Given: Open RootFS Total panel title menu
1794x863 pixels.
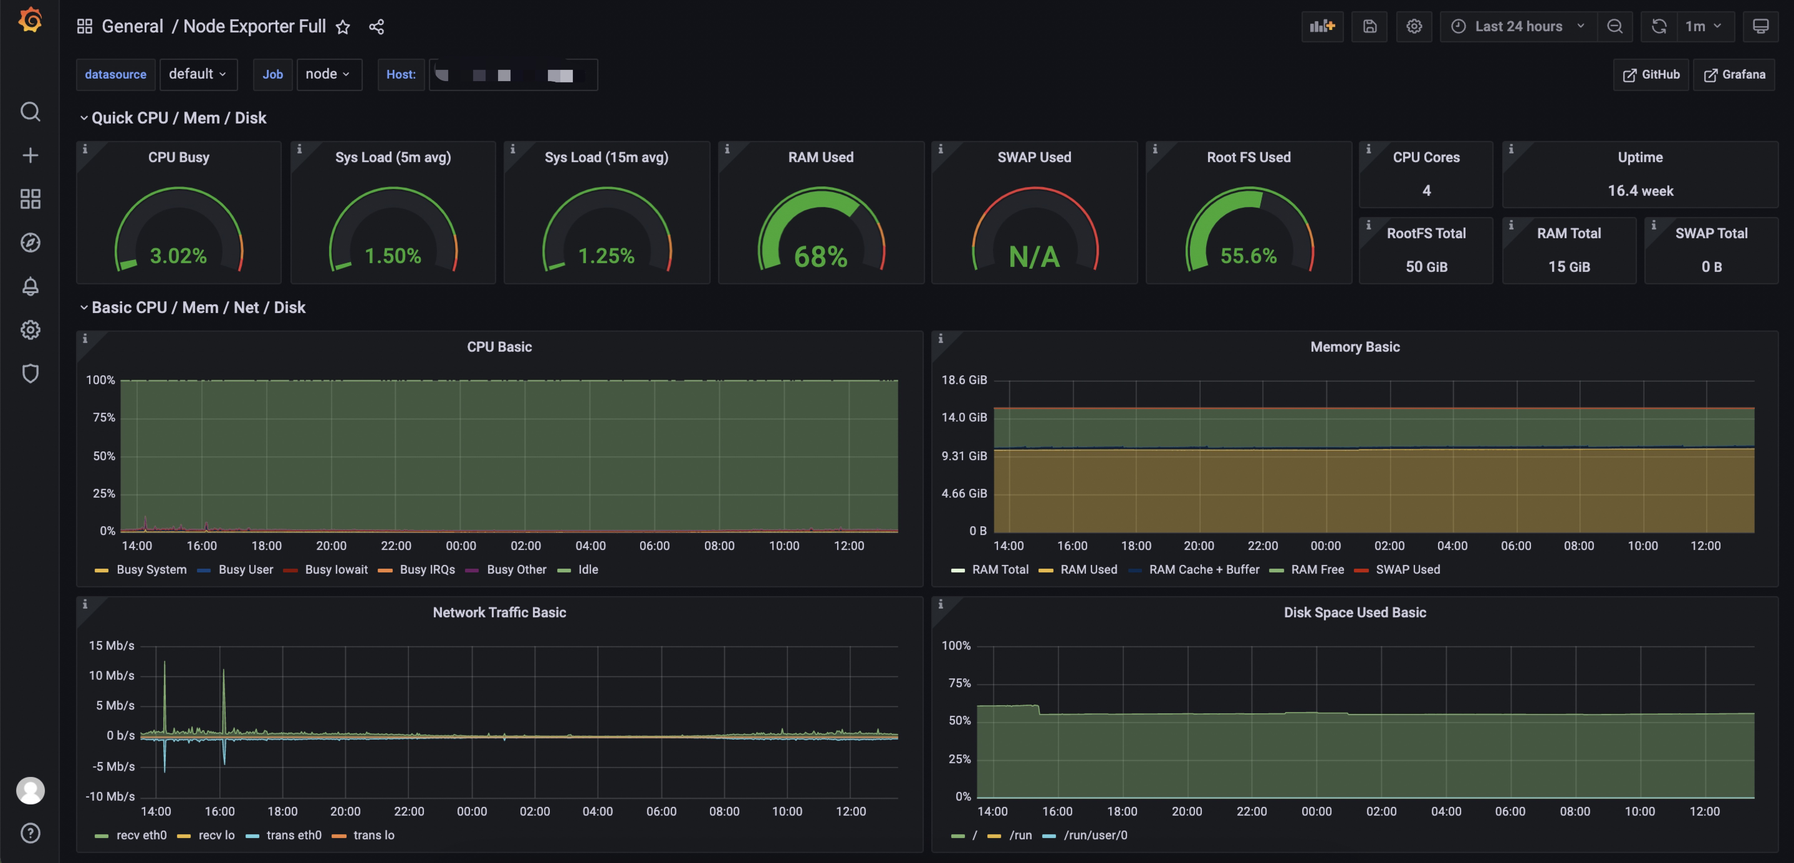Looking at the screenshot, I should pyautogui.click(x=1426, y=233).
